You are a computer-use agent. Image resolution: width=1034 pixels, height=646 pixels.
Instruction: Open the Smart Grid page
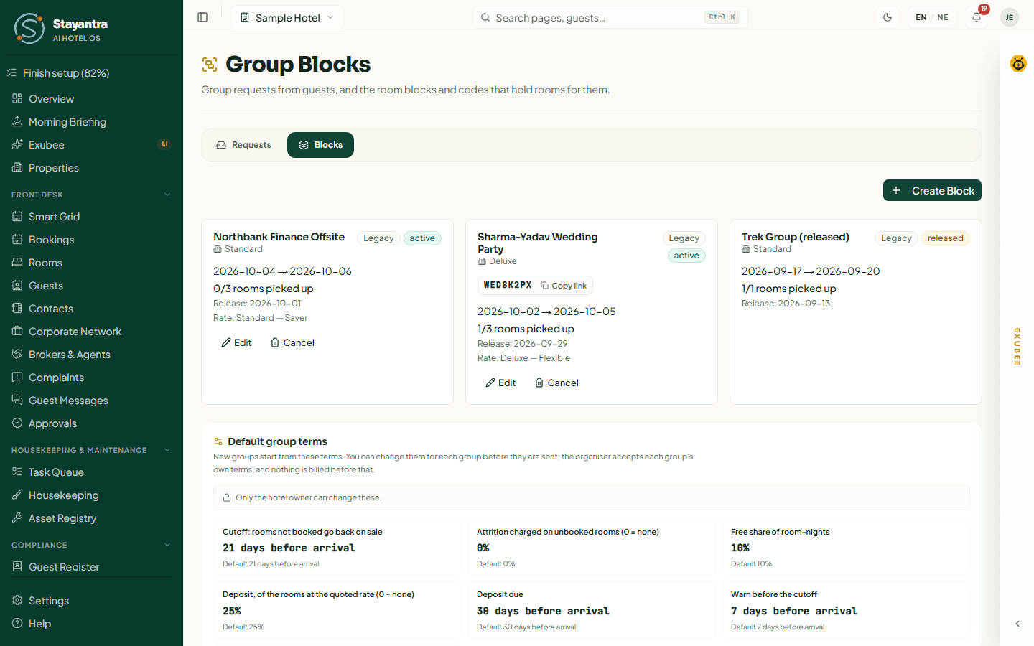(91, 217)
